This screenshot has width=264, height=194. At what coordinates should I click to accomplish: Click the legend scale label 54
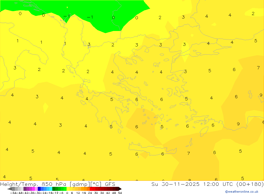(120, 193)
